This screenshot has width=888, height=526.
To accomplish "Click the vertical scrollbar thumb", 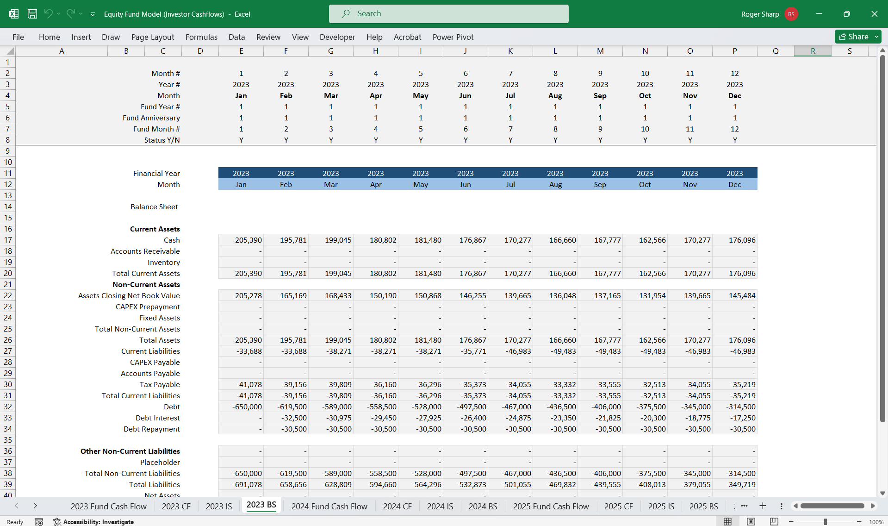I will pyautogui.click(x=882, y=238).
